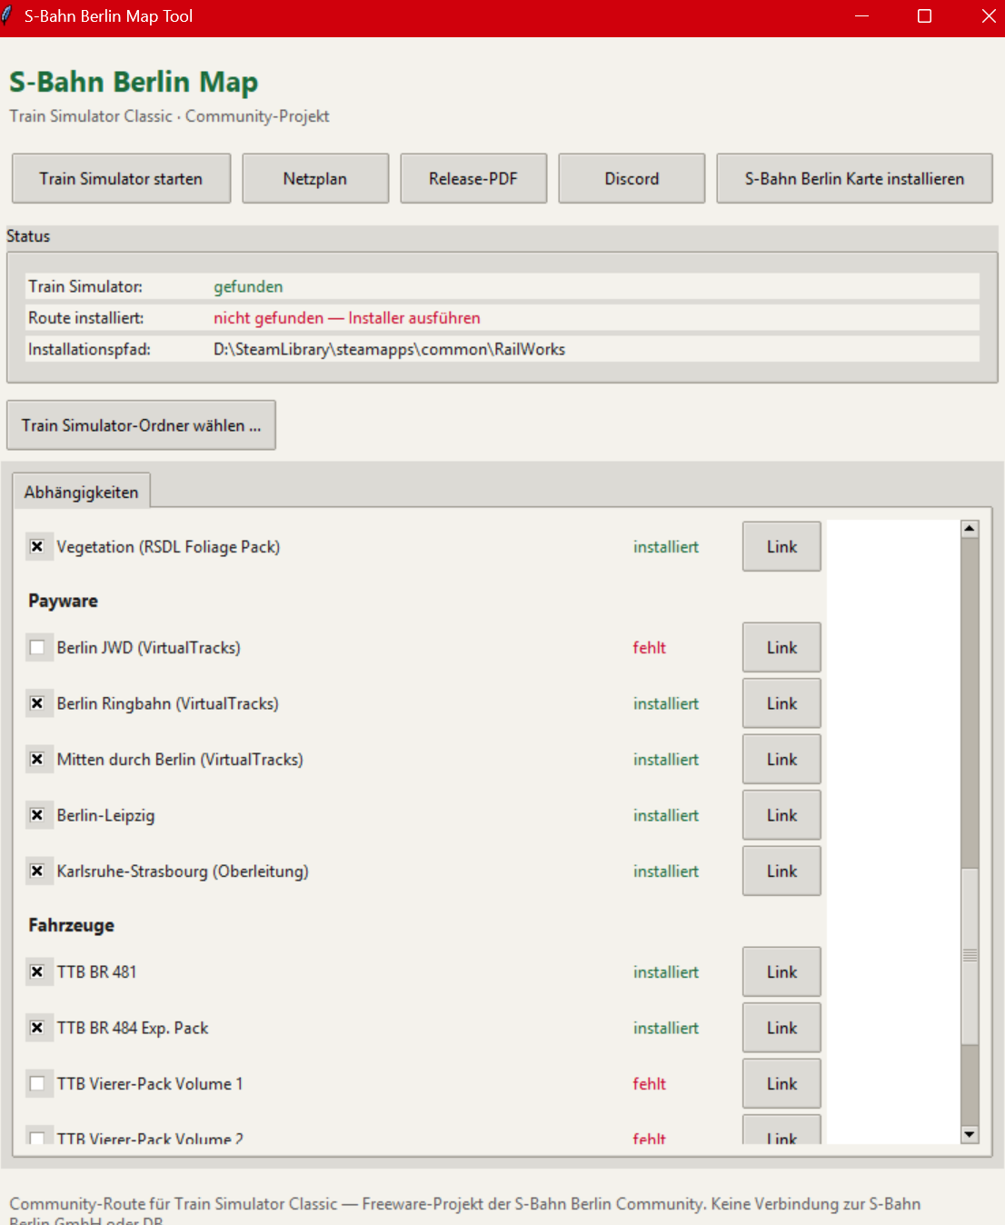Minimize the S-Bahn Berlin Map Tool window
Image resolution: width=1005 pixels, height=1225 pixels.
coord(861,16)
